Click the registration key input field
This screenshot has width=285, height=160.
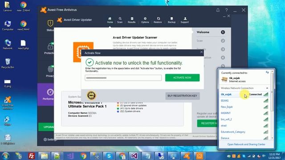123,78
